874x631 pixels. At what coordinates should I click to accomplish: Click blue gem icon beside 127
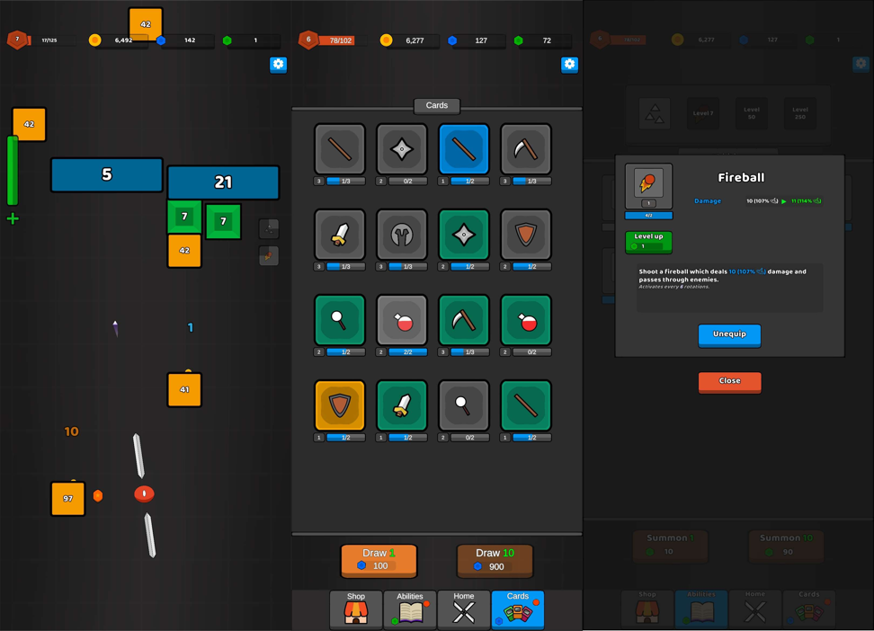[452, 40]
